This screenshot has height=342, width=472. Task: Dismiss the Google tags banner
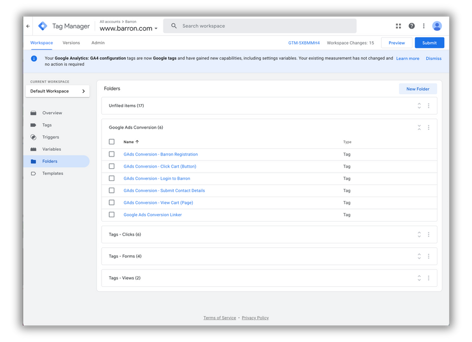434,58
